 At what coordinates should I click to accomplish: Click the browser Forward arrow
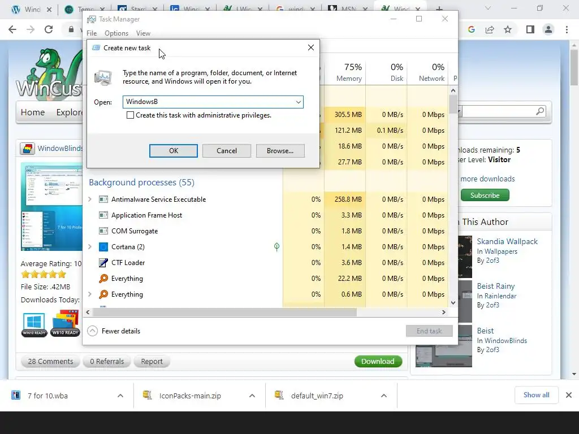31,29
